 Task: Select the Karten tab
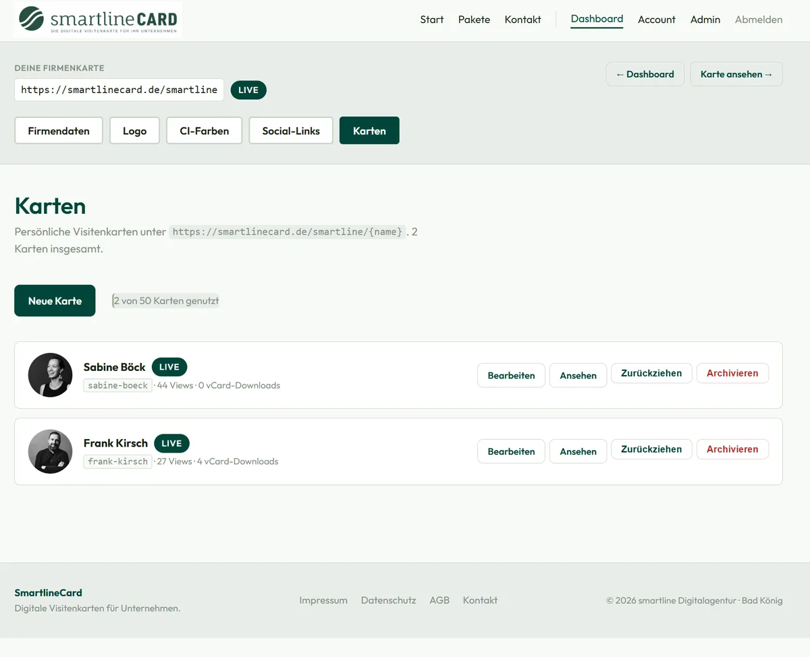369,131
